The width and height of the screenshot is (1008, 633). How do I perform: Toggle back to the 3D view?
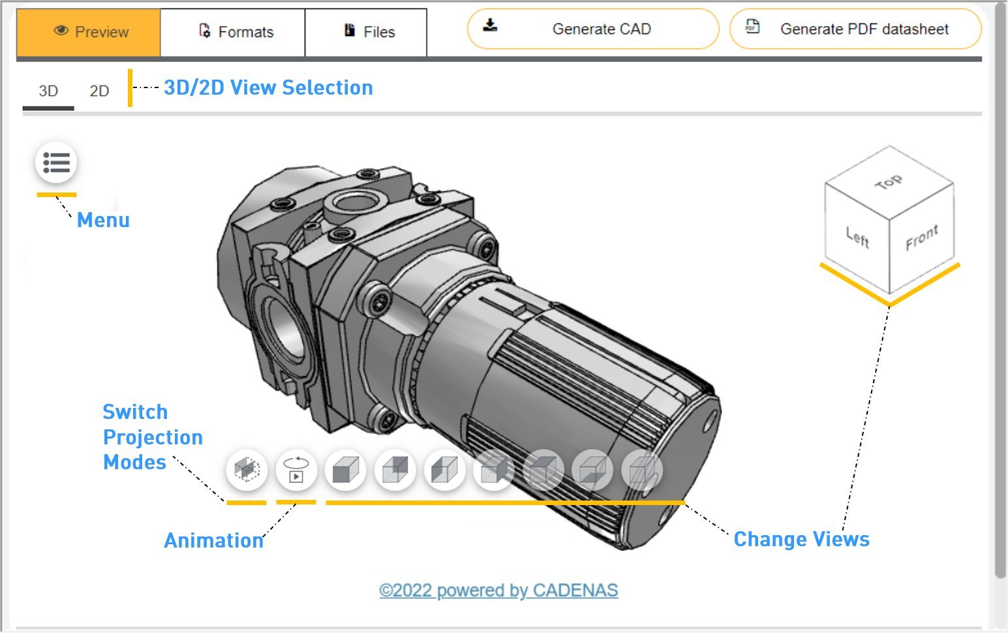47,91
